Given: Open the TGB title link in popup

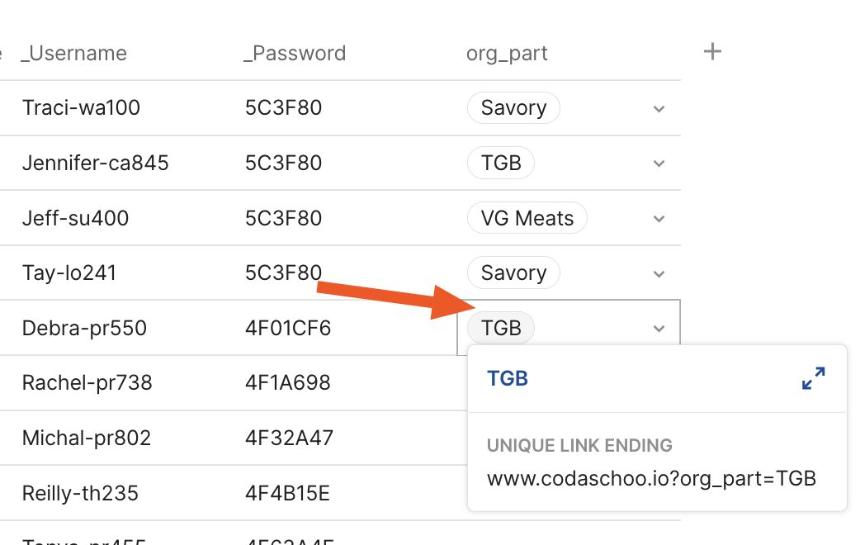Looking at the screenshot, I should [508, 378].
